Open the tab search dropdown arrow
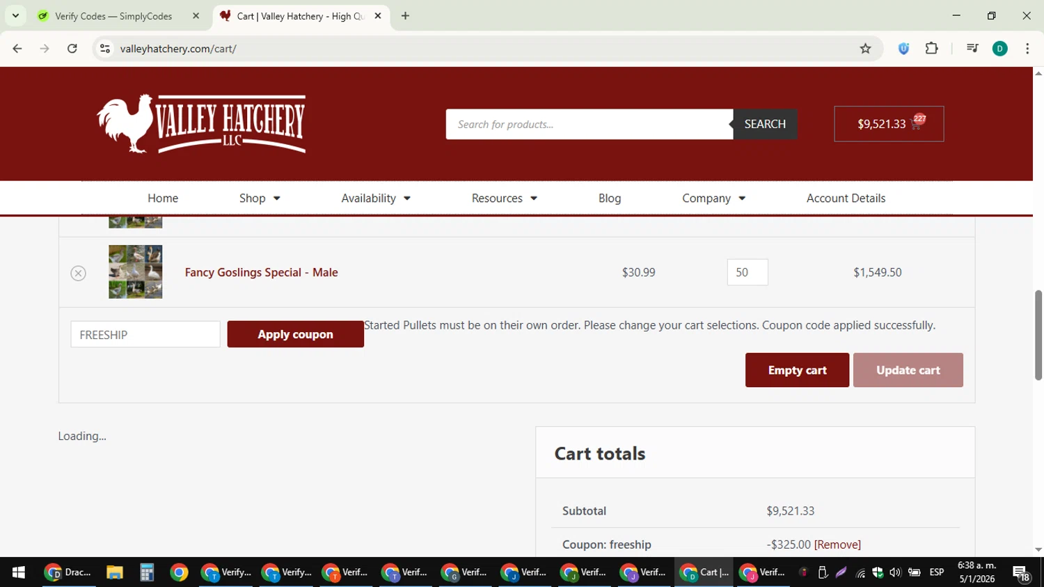Screen dimensions: 1044x587 (x=15, y=16)
